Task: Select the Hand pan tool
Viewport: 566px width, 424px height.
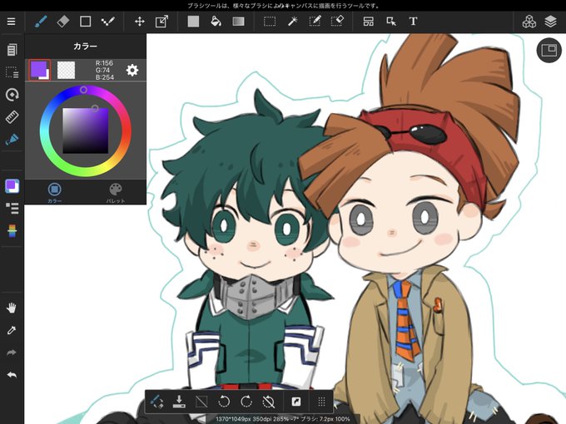Action: [x=12, y=308]
